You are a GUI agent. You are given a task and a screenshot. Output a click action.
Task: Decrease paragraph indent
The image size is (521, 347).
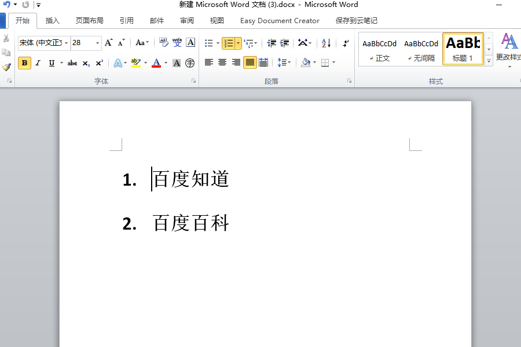[x=271, y=43]
